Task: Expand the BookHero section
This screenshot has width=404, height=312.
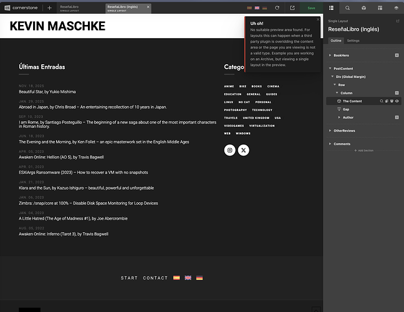Action: pos(330,56)
